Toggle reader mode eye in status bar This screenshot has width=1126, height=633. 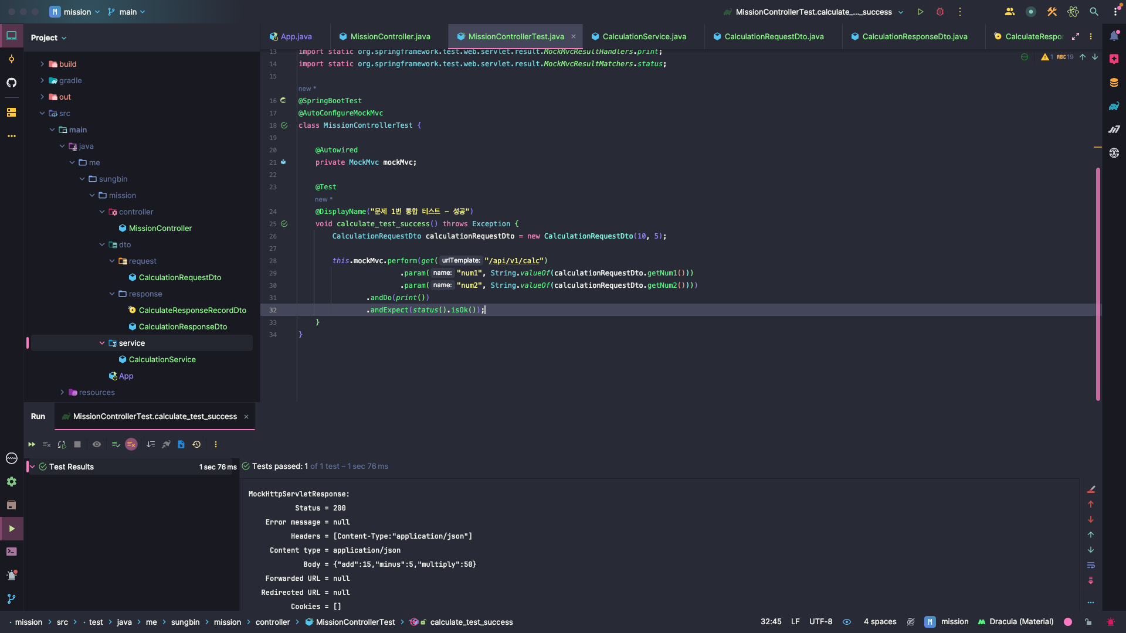[847, 622]
